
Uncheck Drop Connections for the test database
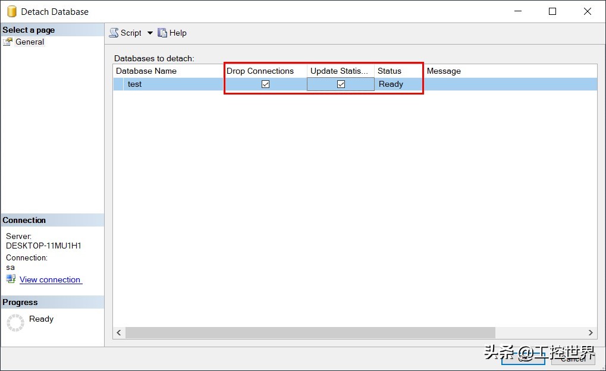tap(265, 84)
